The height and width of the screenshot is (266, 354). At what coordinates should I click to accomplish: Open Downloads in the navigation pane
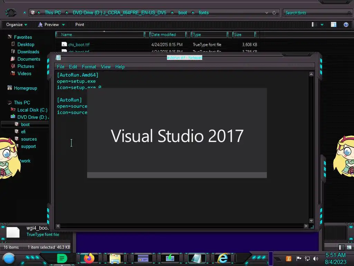coord(28,52)
